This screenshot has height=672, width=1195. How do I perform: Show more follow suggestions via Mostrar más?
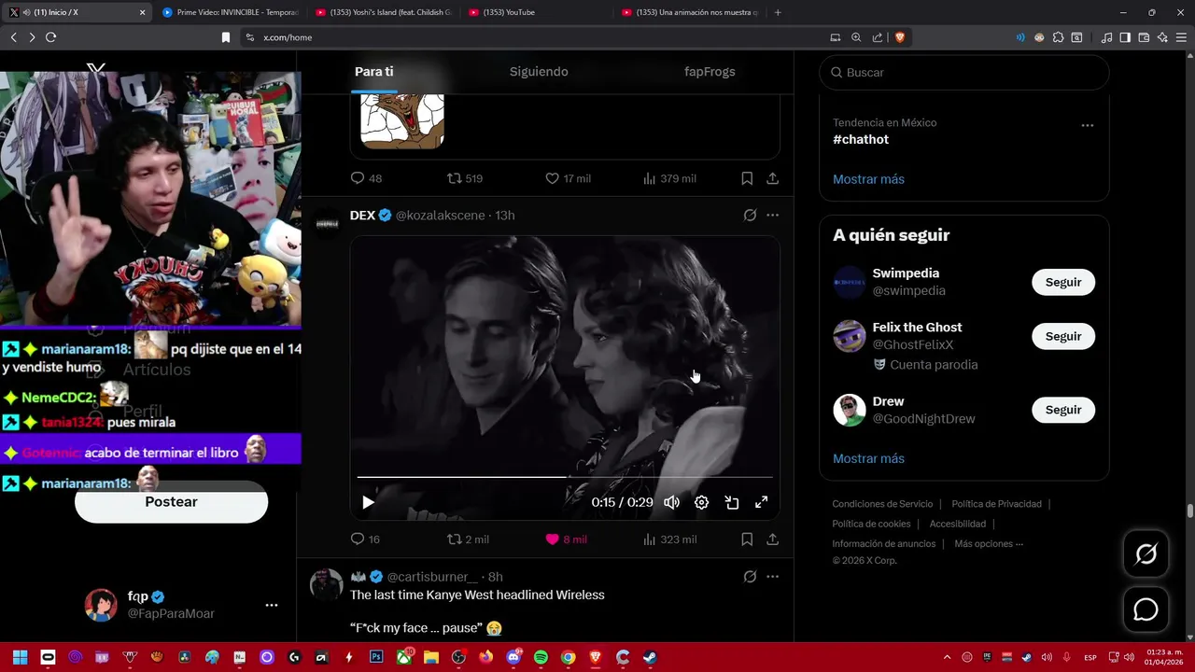tap(868, 458)
